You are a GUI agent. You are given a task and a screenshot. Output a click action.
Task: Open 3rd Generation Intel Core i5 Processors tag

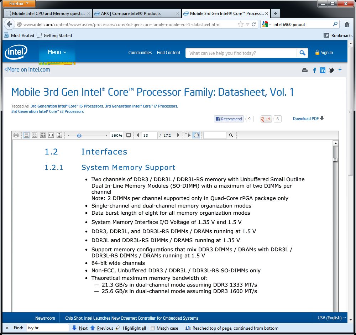tap(67, 106)
